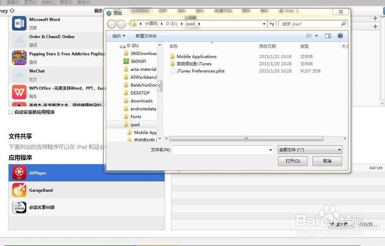The image size is (385, 246).
Task: Click the preview pane icon in dialog toolbar
Action: click(328, 35)
